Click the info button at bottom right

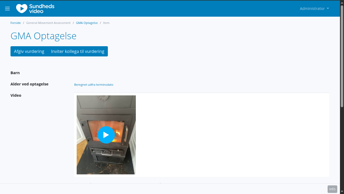[x=332, y=189]
